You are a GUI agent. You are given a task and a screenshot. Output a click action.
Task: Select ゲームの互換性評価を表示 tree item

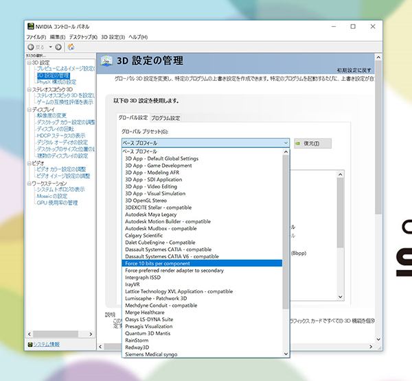pos(65,102)
